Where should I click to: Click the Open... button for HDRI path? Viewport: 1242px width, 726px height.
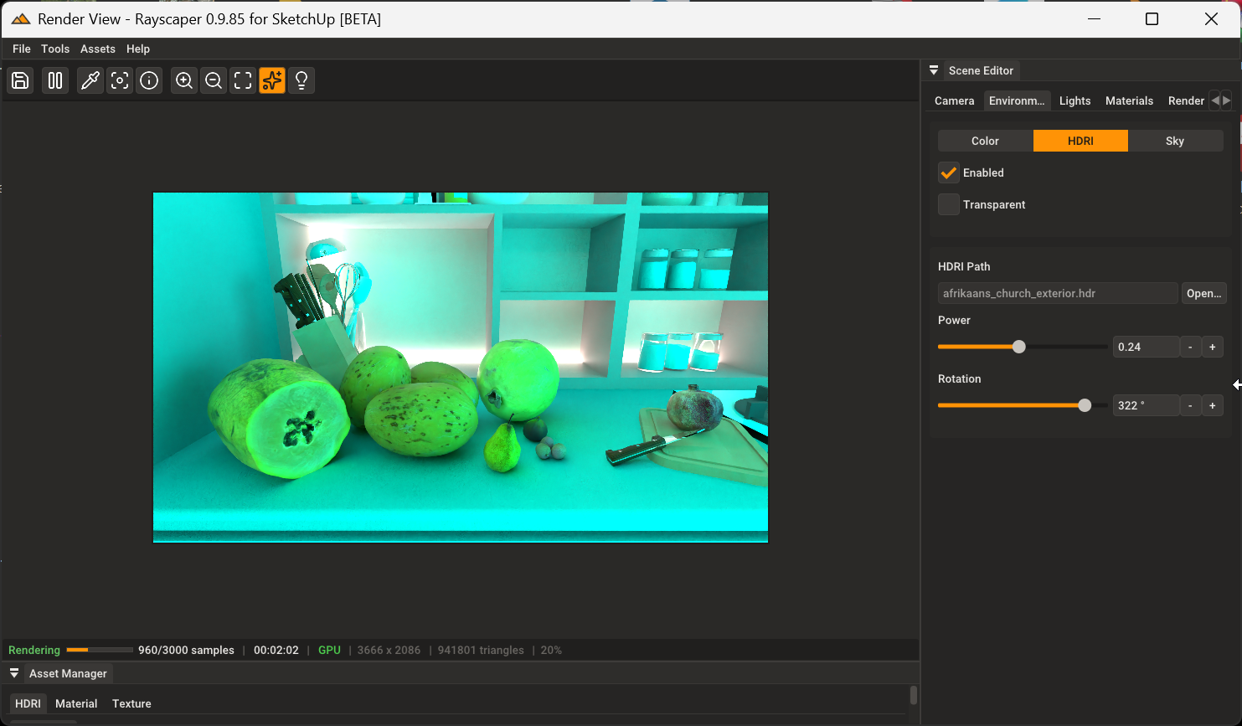(1203, 293)
